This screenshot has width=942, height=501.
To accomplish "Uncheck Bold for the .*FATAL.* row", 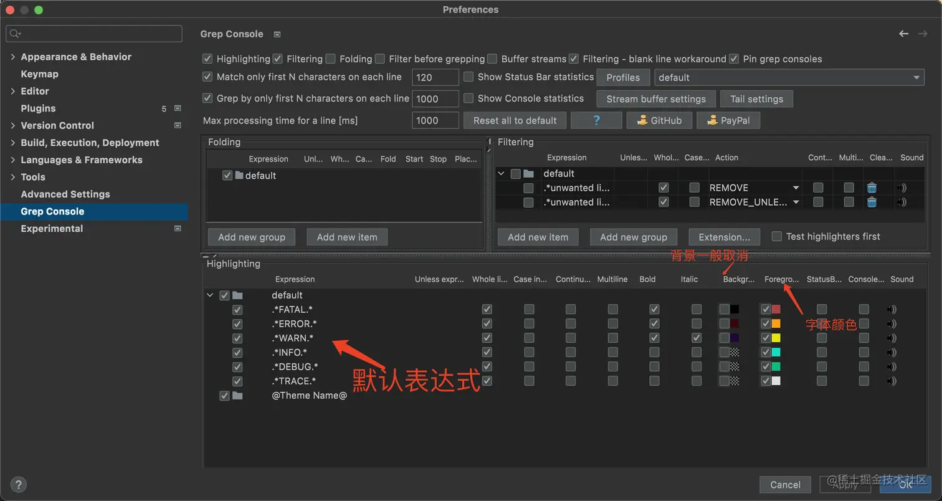I will coord(654,310).
